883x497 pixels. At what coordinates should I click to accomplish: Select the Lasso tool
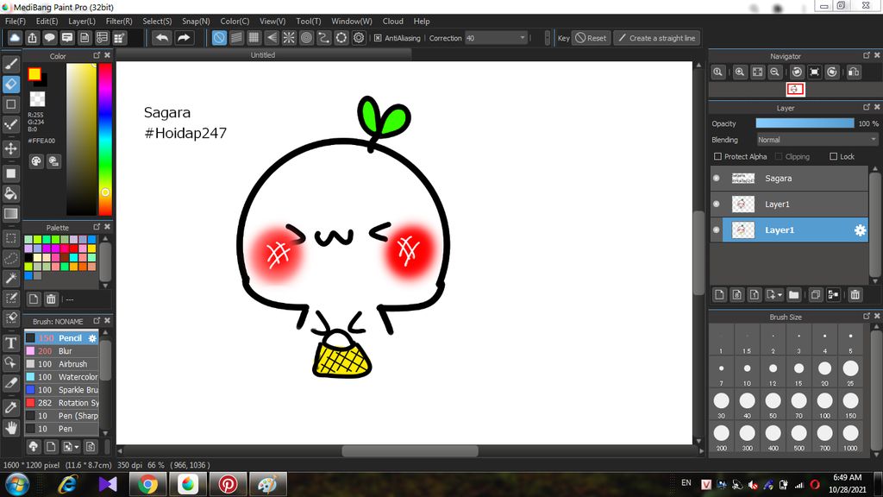pos(10,258)
